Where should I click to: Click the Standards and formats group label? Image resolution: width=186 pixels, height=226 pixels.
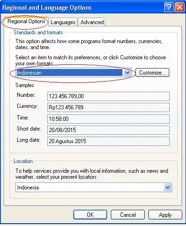(38, 32)
